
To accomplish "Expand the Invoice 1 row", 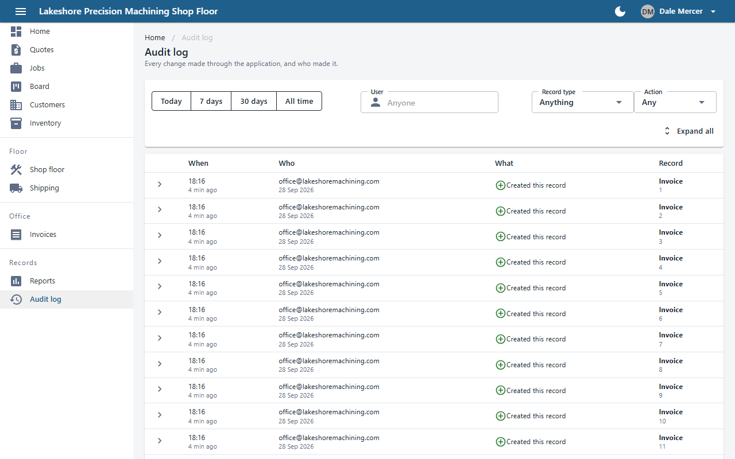I will click(x=160, y=184).
